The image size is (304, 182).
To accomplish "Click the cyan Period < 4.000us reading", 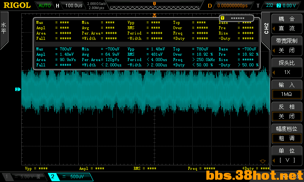I will coord(147,60).
